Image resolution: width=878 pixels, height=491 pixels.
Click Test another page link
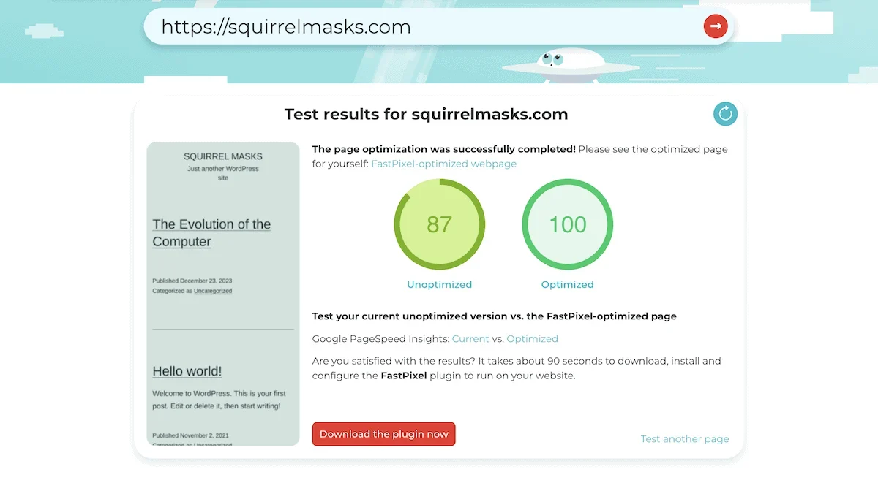click(685, 439)
